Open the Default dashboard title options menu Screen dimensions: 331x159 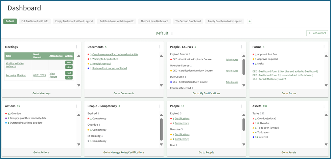(x=172, y=33)
